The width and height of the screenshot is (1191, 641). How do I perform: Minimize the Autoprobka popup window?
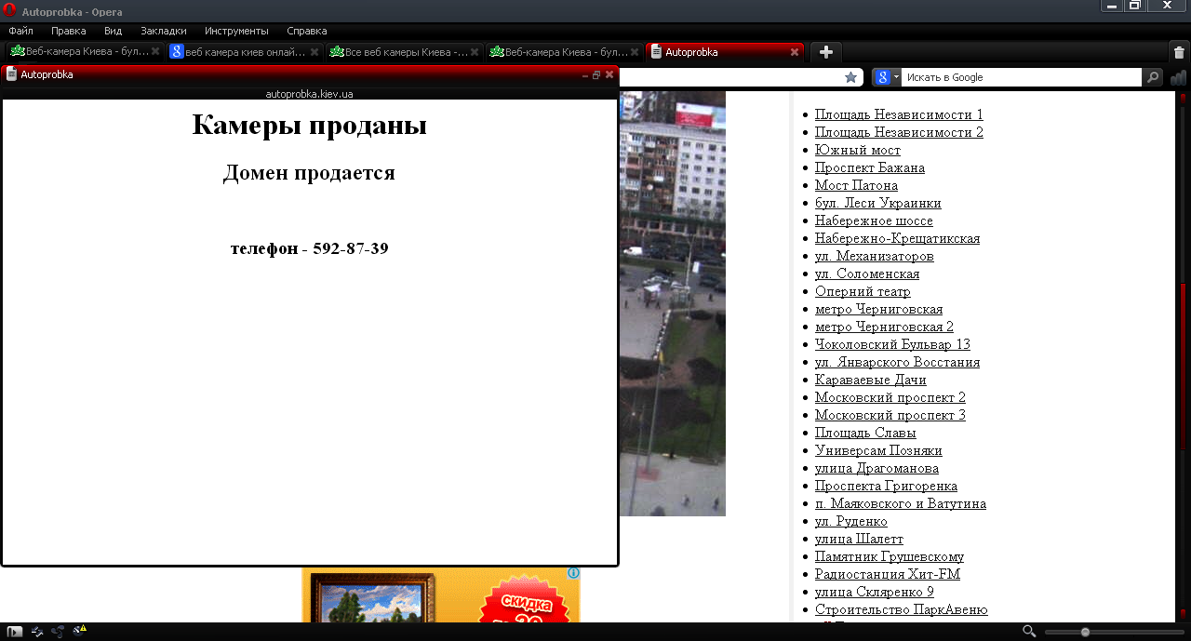(585, 74)
